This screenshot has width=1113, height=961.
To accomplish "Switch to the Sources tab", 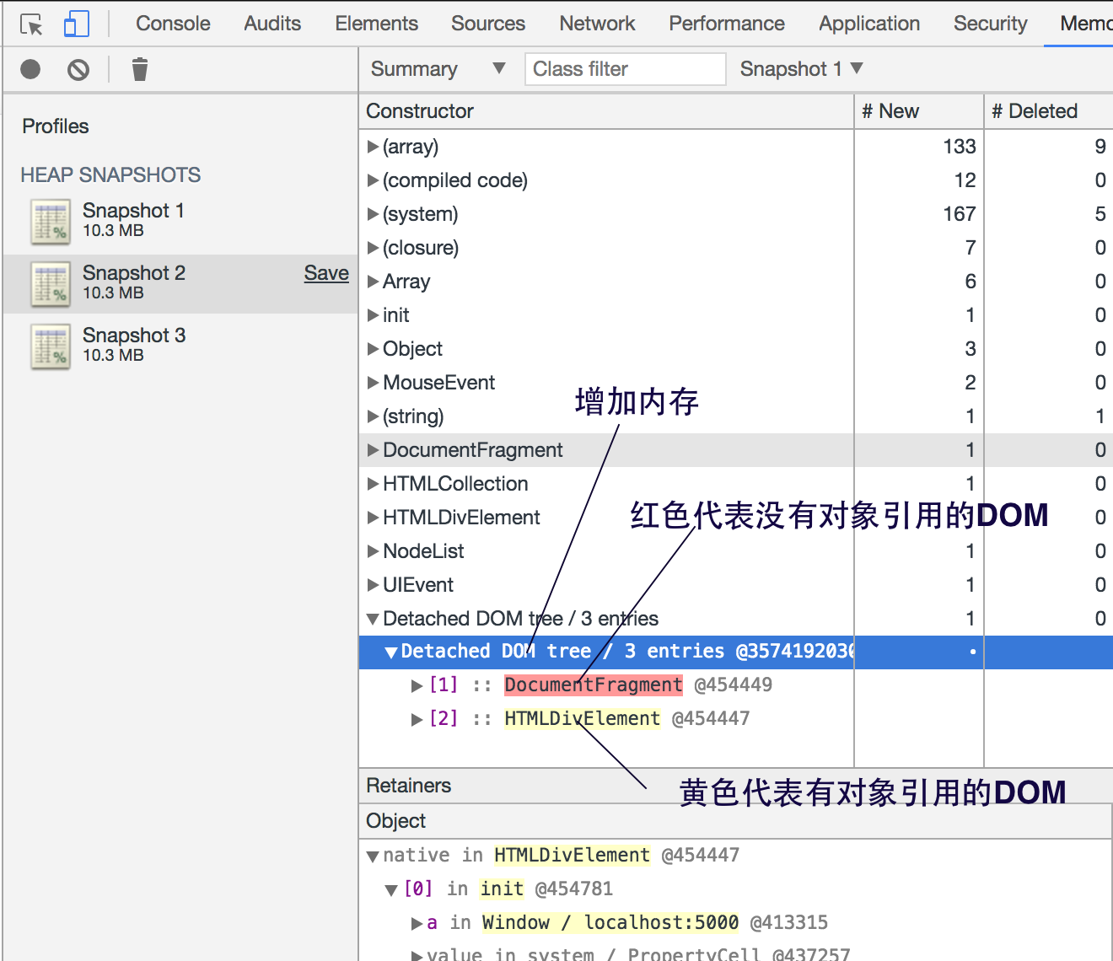I will (x=488, y=24).
